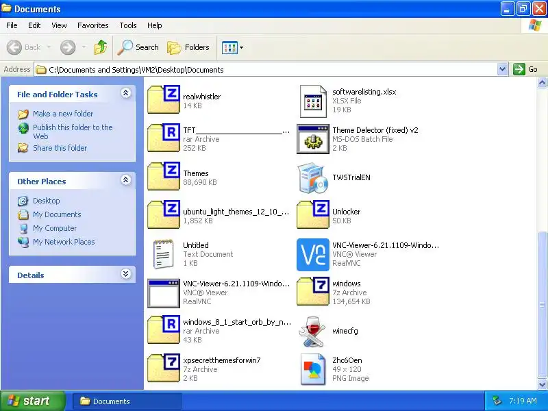Select the windows 7z archive icon
Image resolution: width=548 pixels, height=411 pixels.
[313, 291]
